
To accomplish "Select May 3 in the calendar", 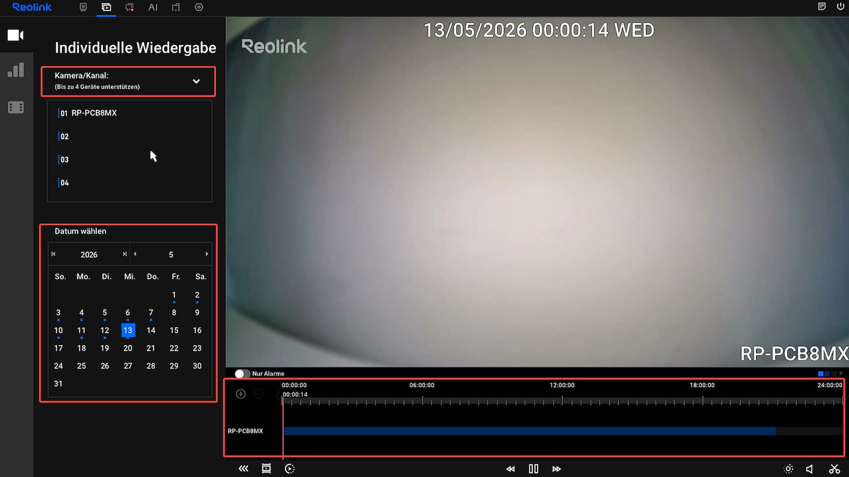I will pyautogui.click(x=58, y=313).
